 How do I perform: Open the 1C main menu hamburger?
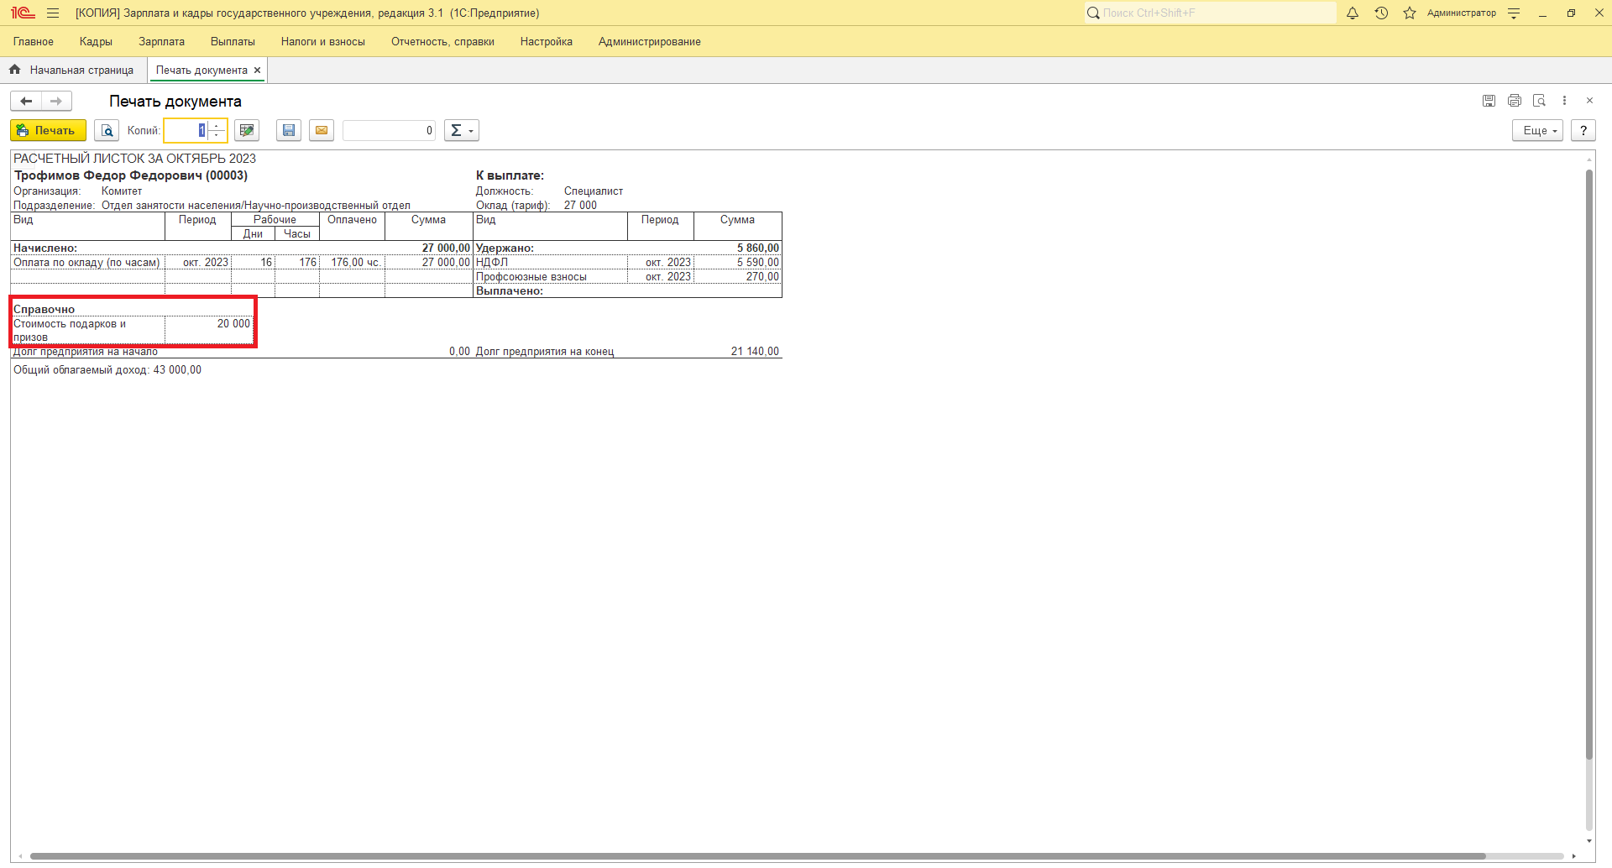(x=53, y=13)
